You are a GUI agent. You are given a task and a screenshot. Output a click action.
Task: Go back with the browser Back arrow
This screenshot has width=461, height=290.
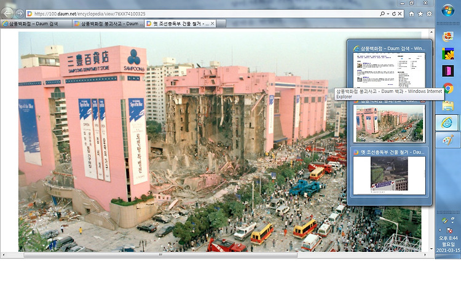tap(7, 14)
